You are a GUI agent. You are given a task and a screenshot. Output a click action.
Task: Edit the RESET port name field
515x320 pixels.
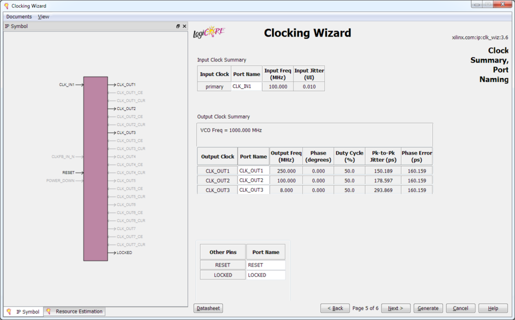click(265, 265)
